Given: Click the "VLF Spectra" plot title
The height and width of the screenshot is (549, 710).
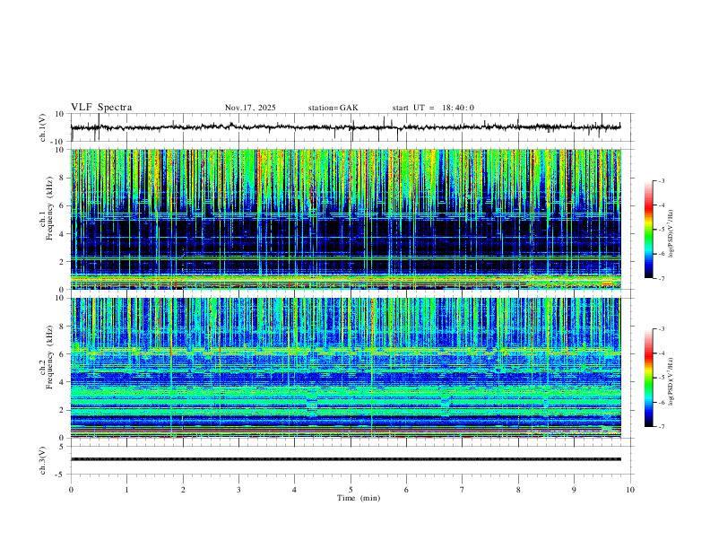Looking at the screenshot, I should (x=101, y=108).
